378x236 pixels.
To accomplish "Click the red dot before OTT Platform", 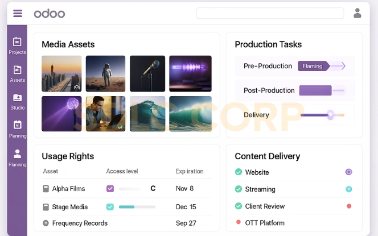I will 239,222.
